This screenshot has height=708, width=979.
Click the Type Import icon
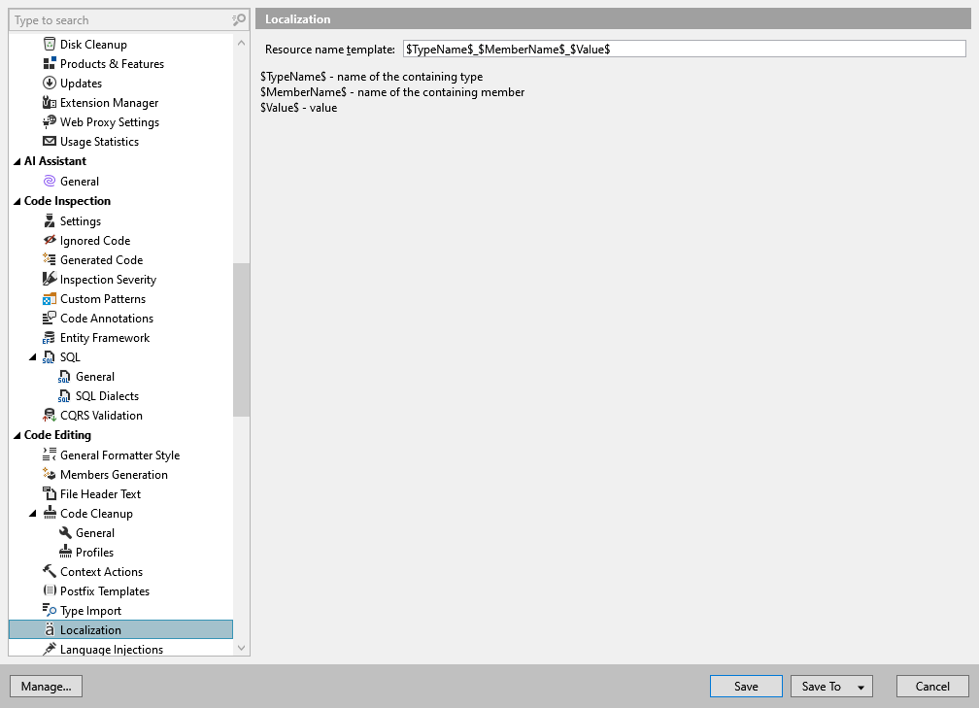tap(50, 610)
